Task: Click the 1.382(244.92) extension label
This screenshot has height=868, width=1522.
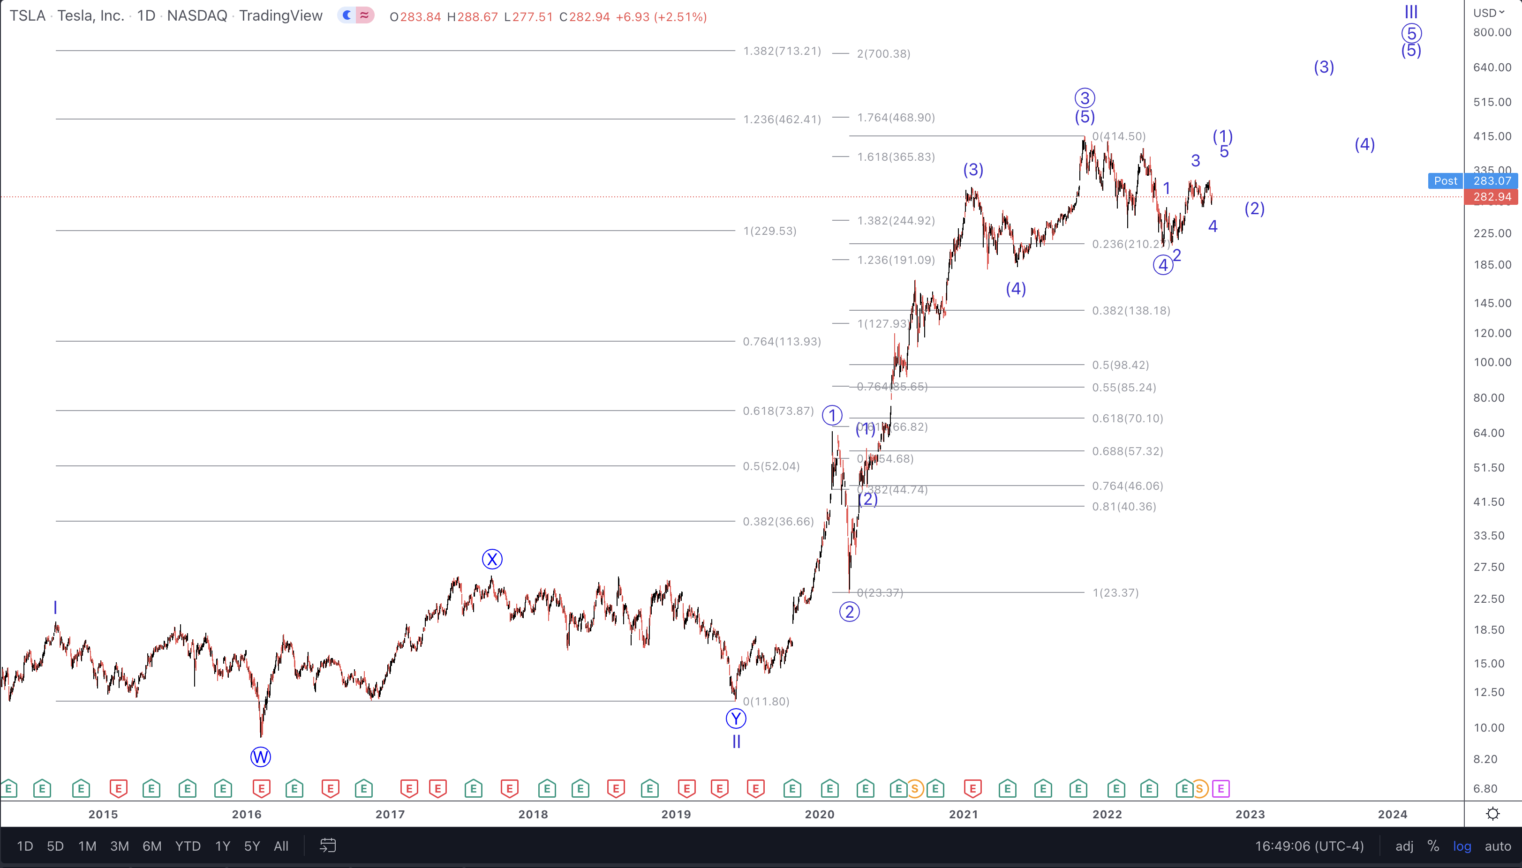Action: click(x=896, y=221)
